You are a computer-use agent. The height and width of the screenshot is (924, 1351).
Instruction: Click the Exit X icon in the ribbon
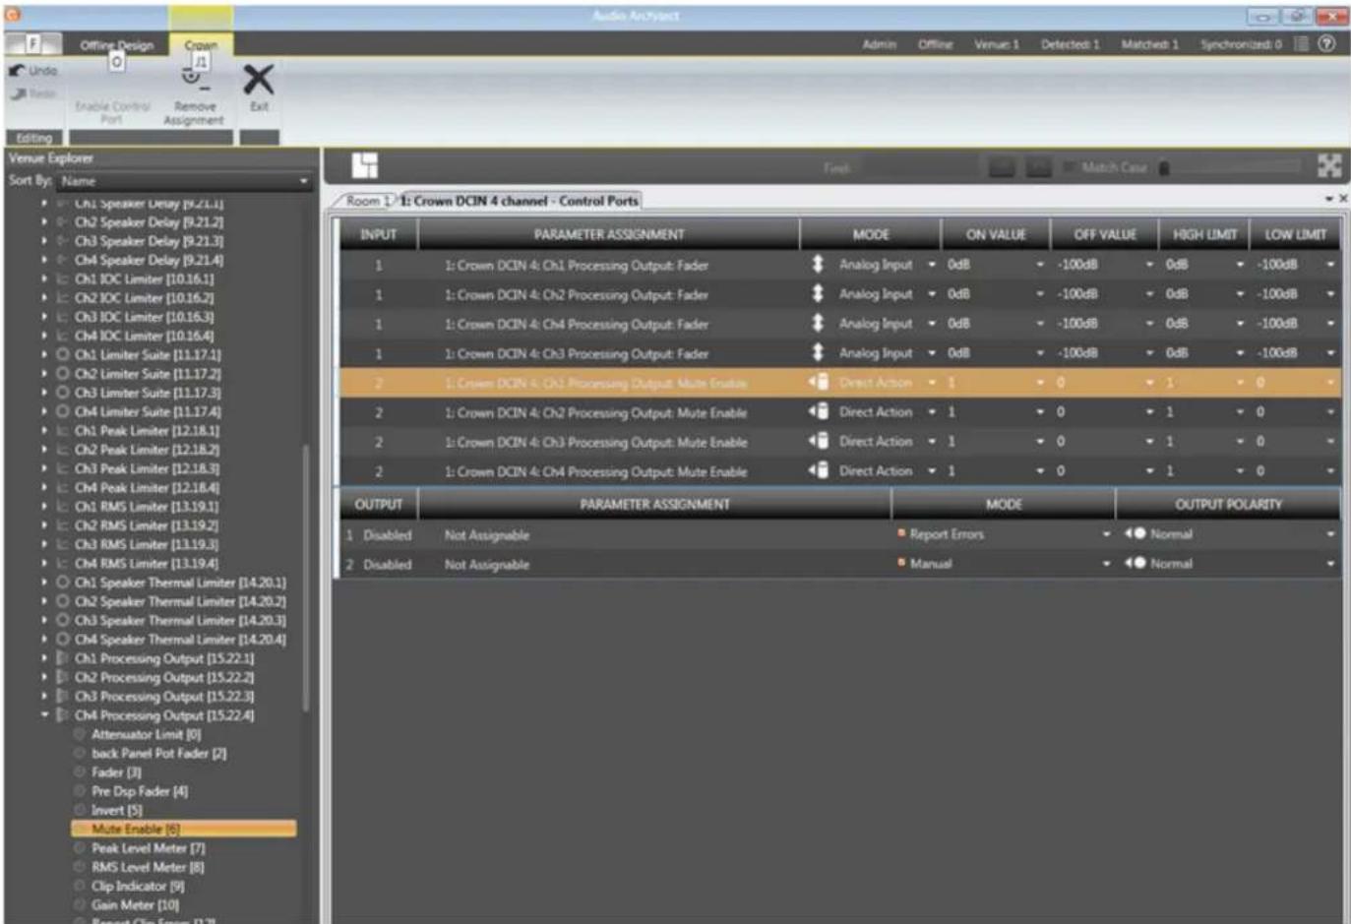pos(259,79)
